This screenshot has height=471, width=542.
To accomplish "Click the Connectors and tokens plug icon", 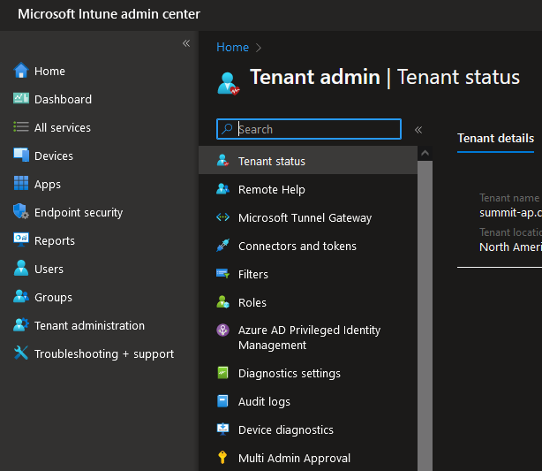I will click(223, 246).
